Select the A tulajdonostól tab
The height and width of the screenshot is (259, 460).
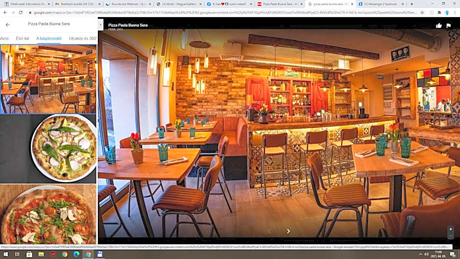tap(49, 38)
